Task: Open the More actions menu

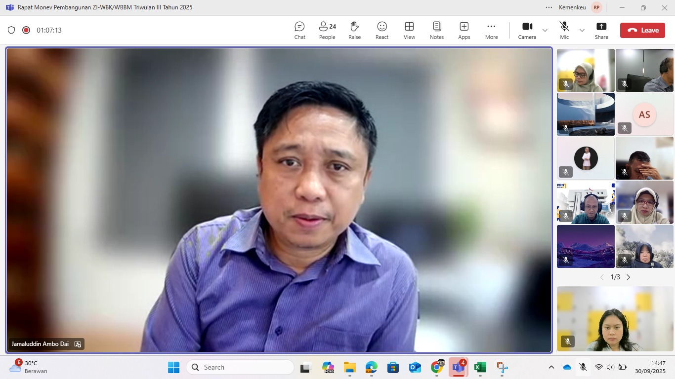Action: point(491,30)
